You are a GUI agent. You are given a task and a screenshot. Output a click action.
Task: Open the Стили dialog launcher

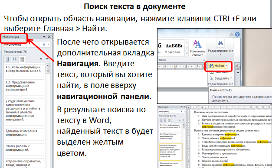204,60
